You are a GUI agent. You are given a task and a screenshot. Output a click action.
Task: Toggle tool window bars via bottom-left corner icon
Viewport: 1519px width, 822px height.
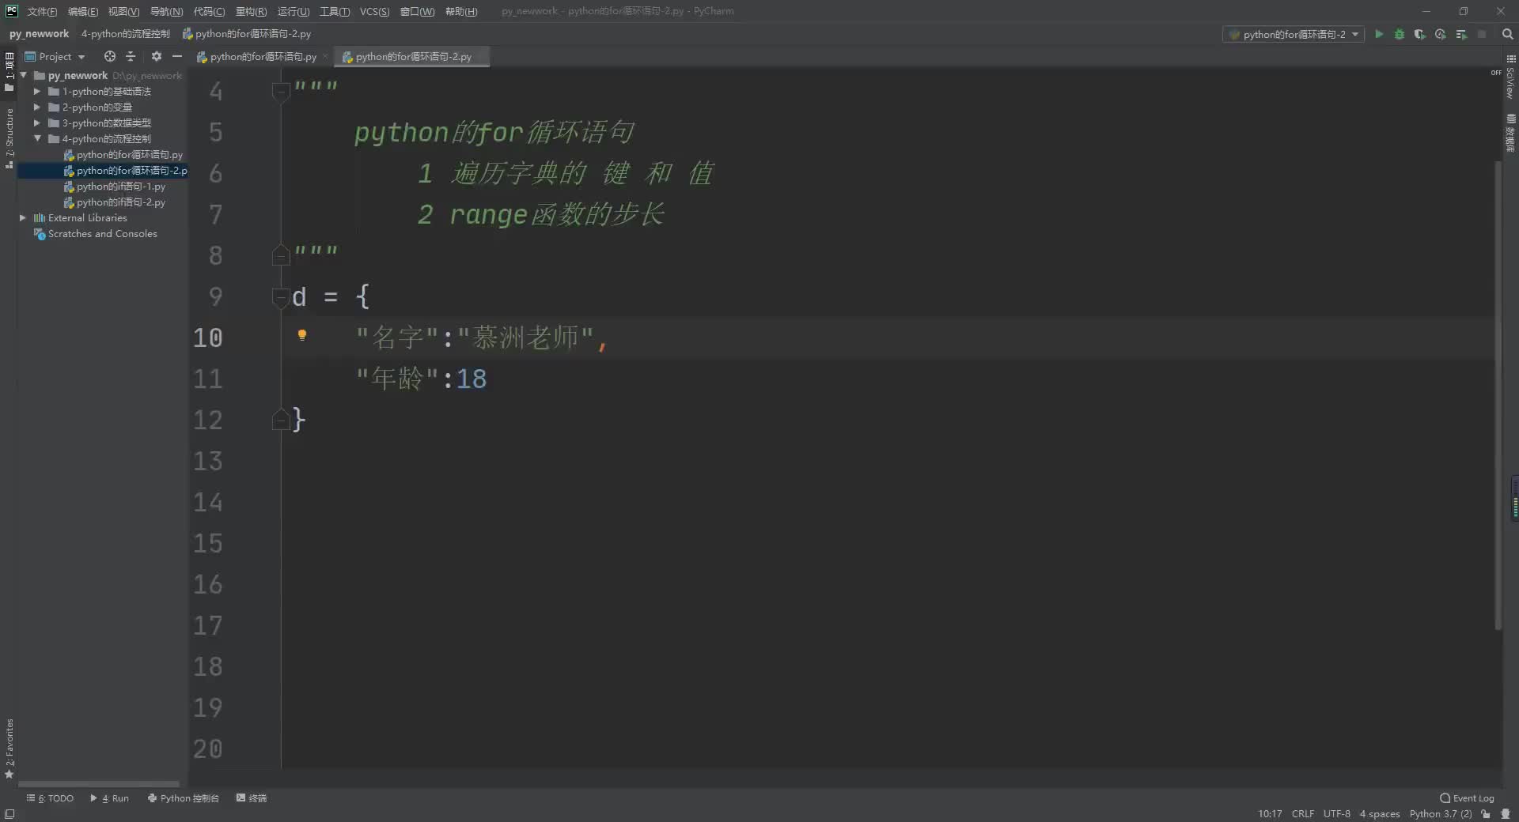(9, 813)
